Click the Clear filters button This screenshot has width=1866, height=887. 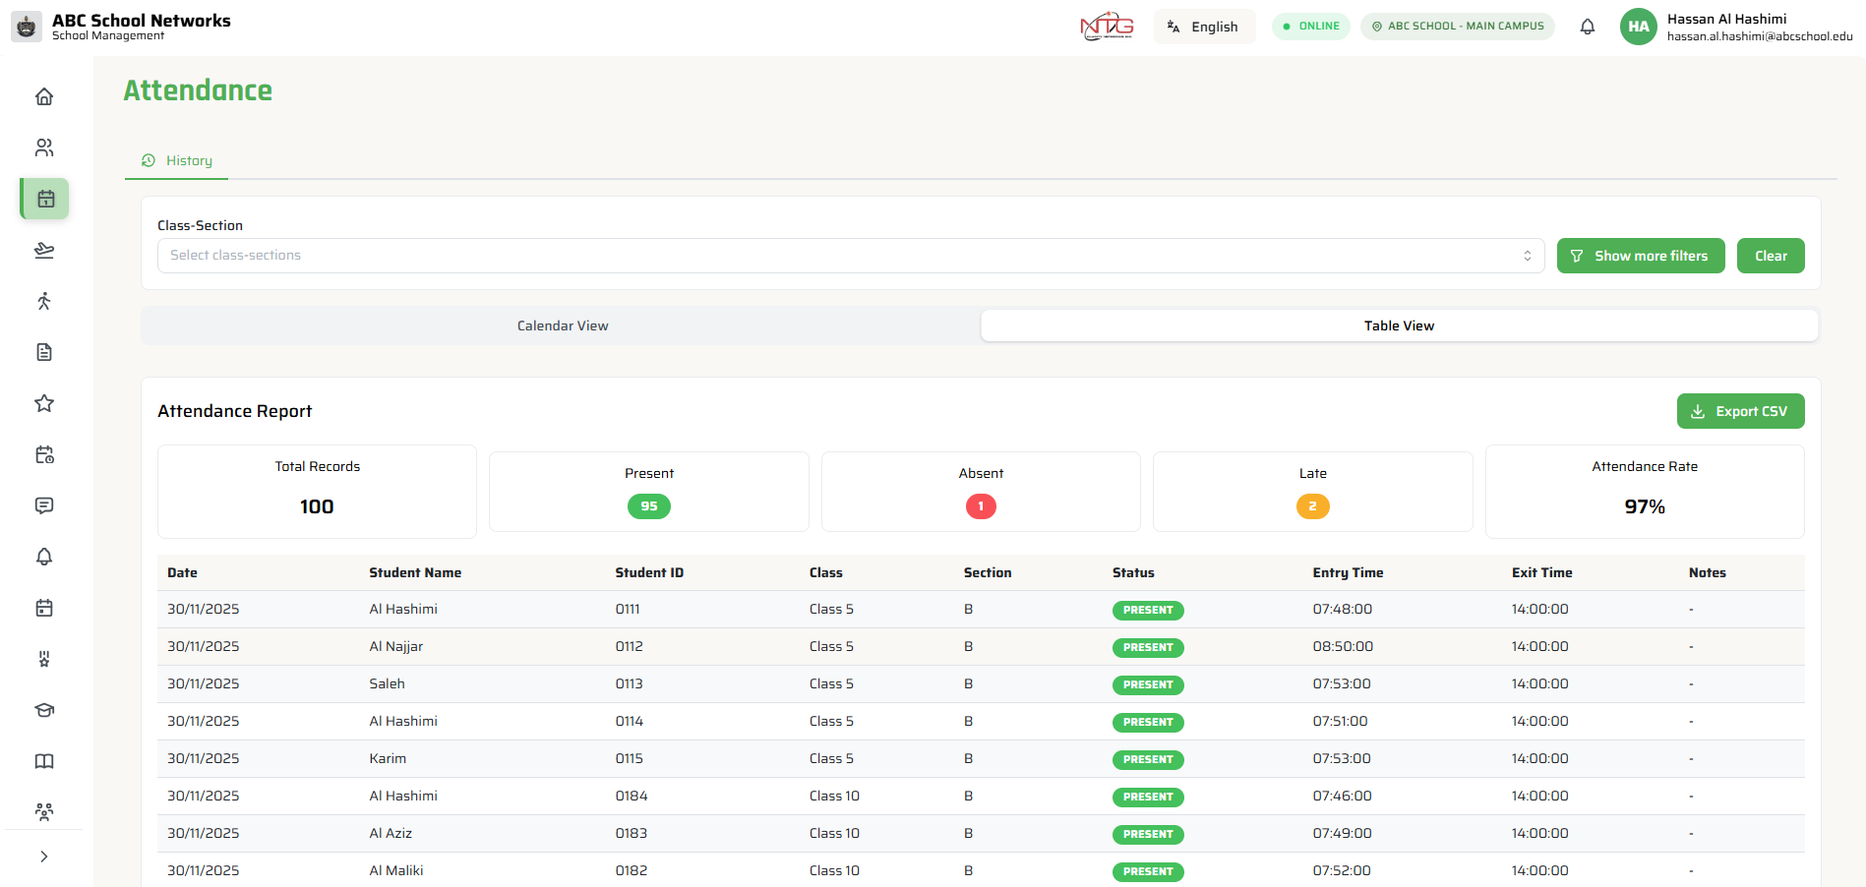pyautogui.click(x=1770, y=256)
